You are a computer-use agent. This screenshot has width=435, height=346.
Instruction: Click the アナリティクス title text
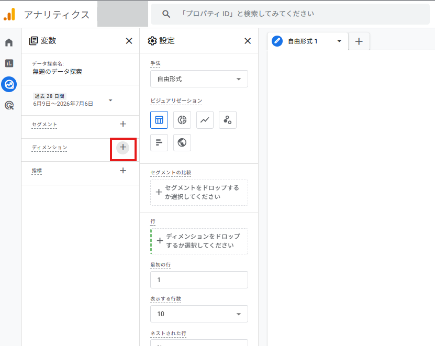(57, 15)
